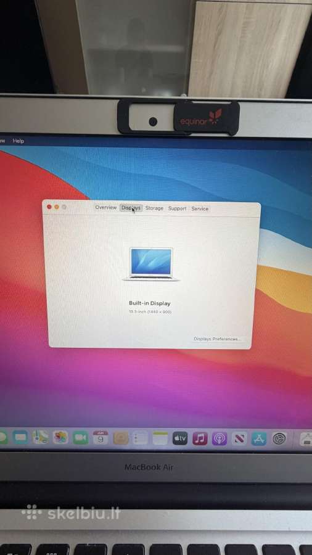
Task: Open the Mail app in the Dock
Action: [20, 437]
